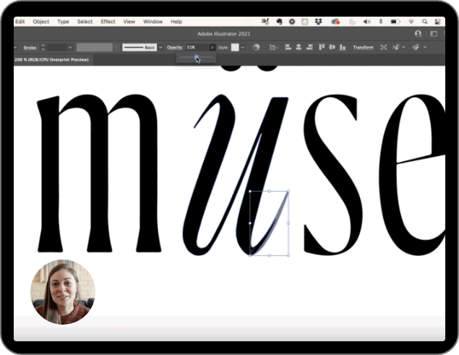Open the brush definition dropdown arrow

(160, 47)
